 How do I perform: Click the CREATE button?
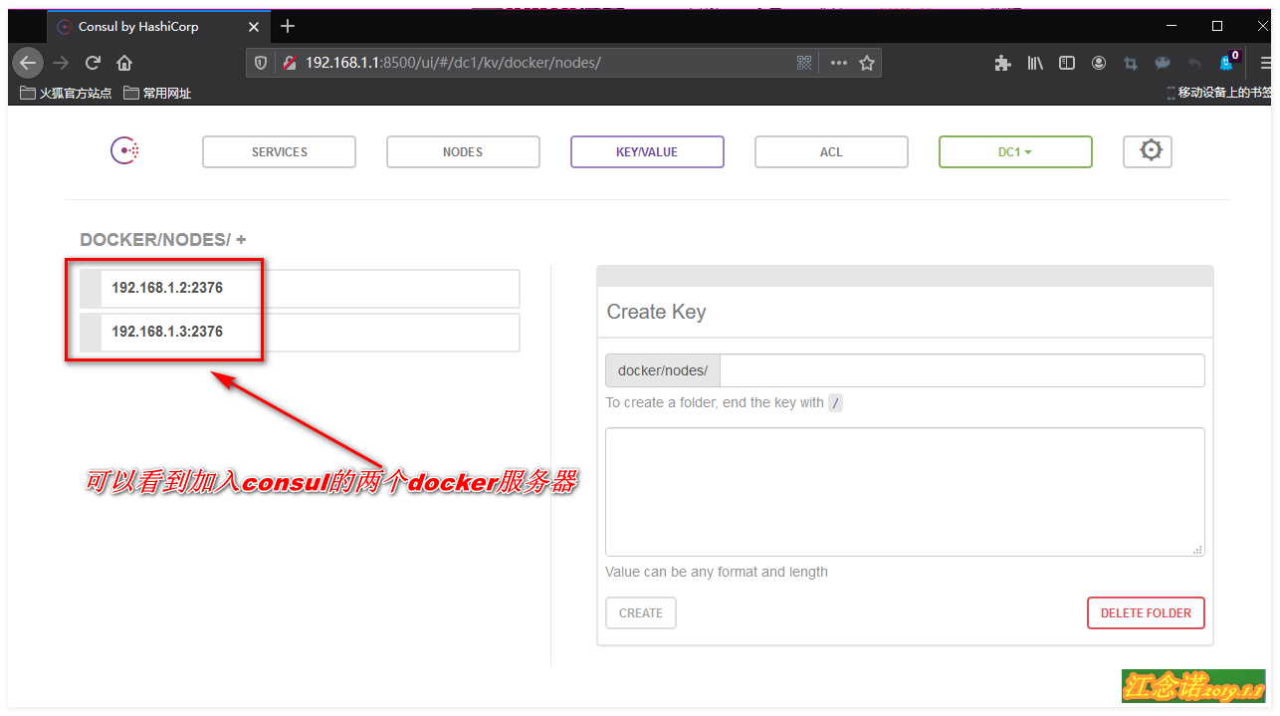point(641,612)
